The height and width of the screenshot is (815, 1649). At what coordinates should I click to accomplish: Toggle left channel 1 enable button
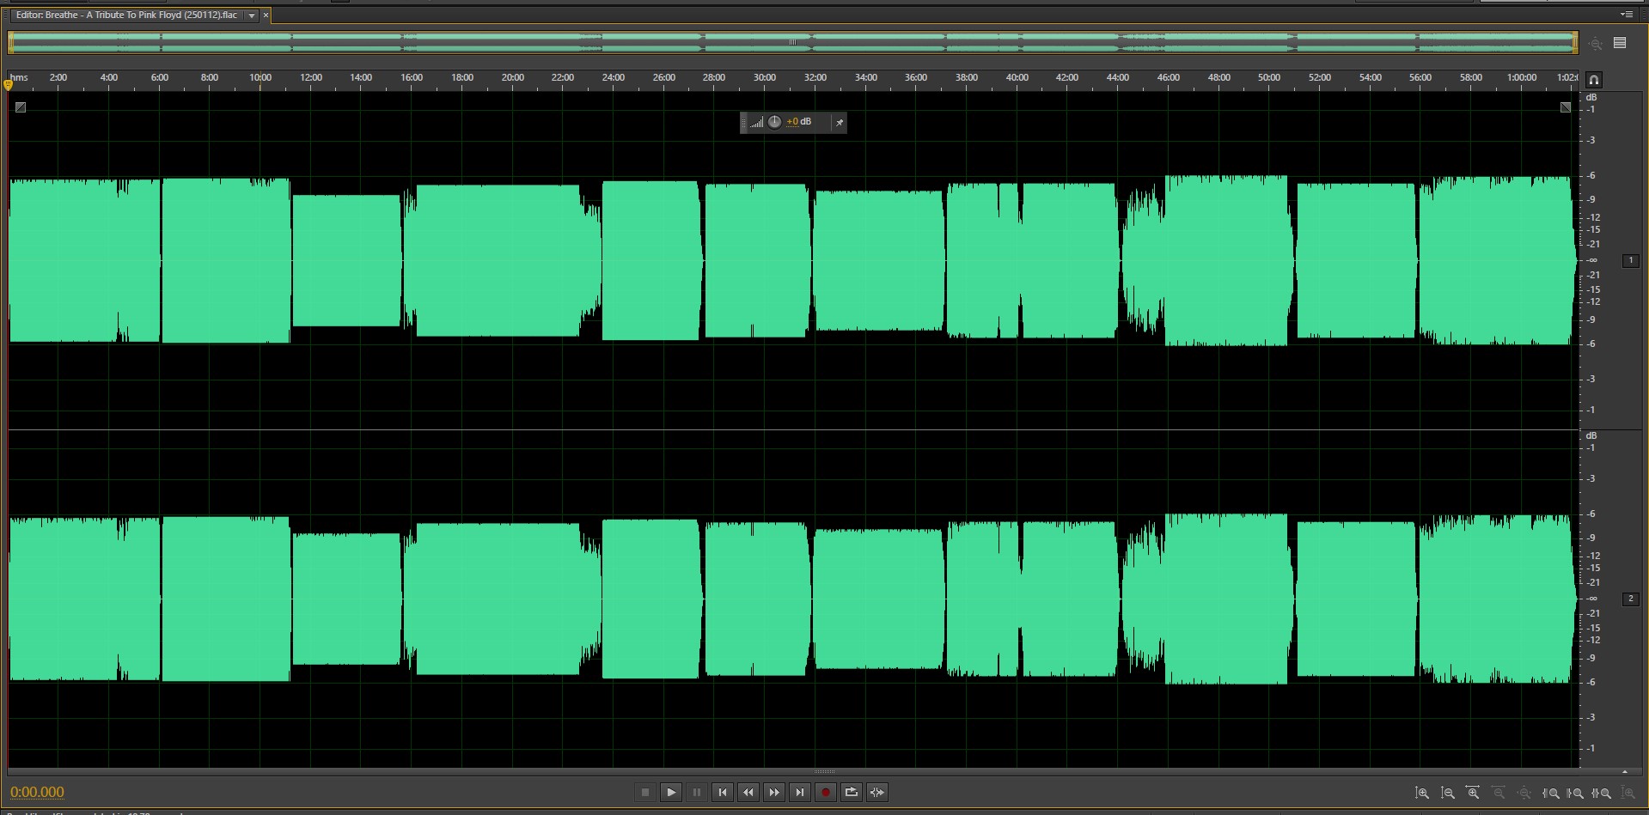[1630, 260]
